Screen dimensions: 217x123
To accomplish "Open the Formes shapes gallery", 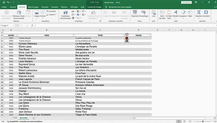I will point(43,14).
